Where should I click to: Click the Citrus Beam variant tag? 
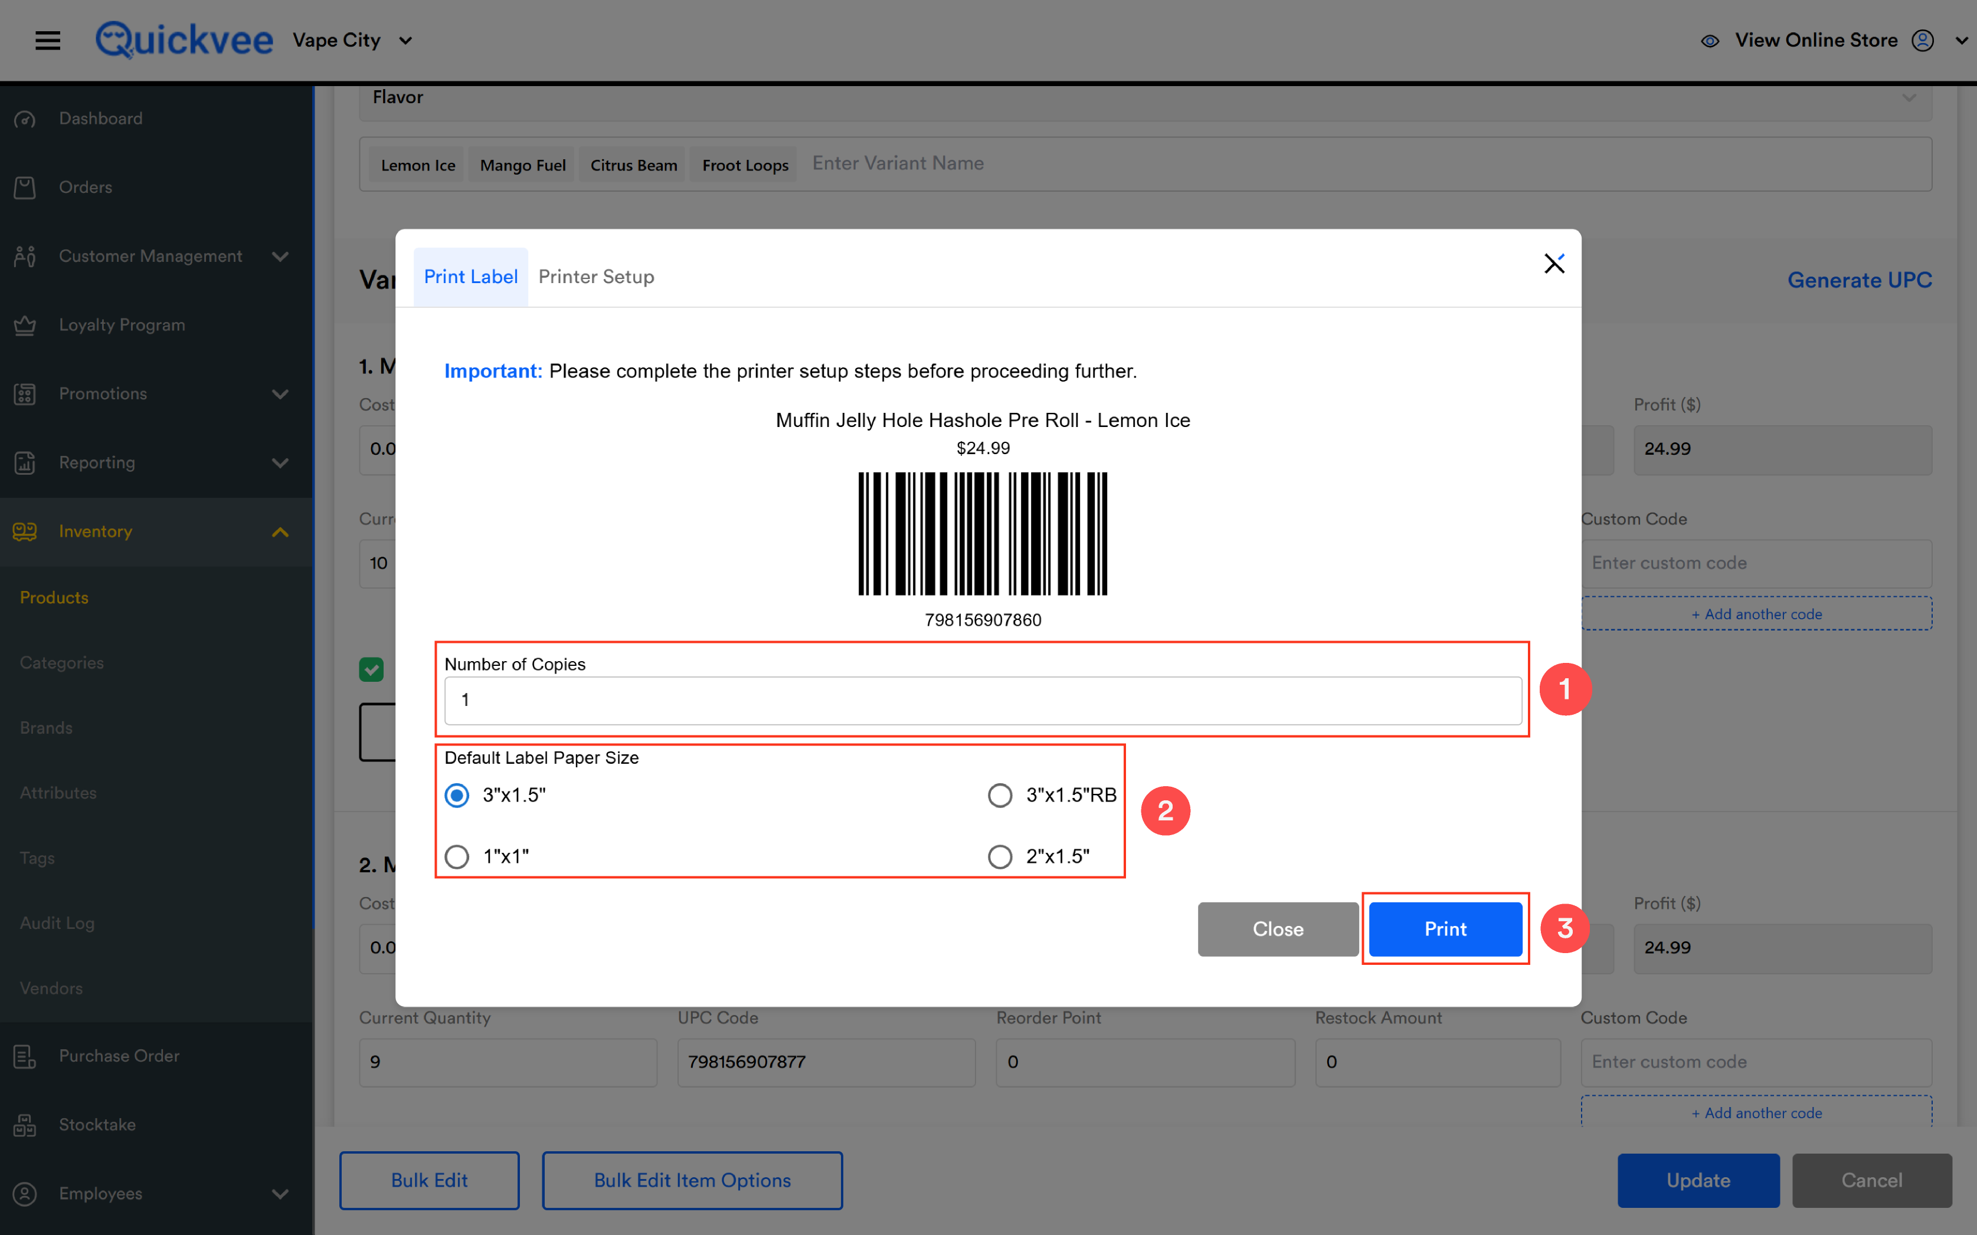click(633, 165)
